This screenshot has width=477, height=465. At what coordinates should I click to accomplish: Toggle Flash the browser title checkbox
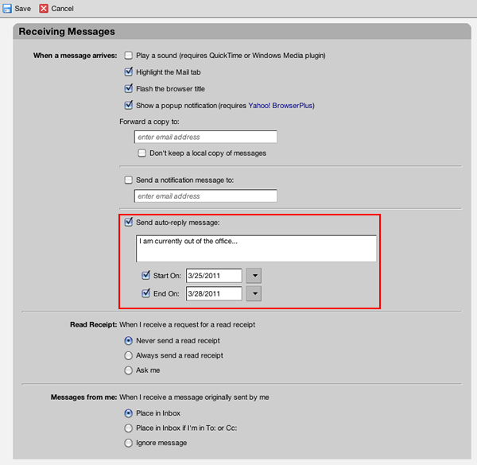(x=128, y=88)
